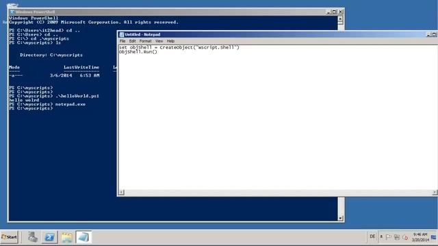Click the 'set objShell = CreateObject' line
Viewport: 438px width, 246px height.
(179, 47)
